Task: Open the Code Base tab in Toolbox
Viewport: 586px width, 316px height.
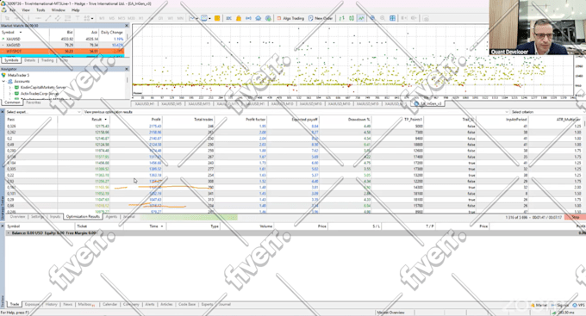Action: coord(187,305)
